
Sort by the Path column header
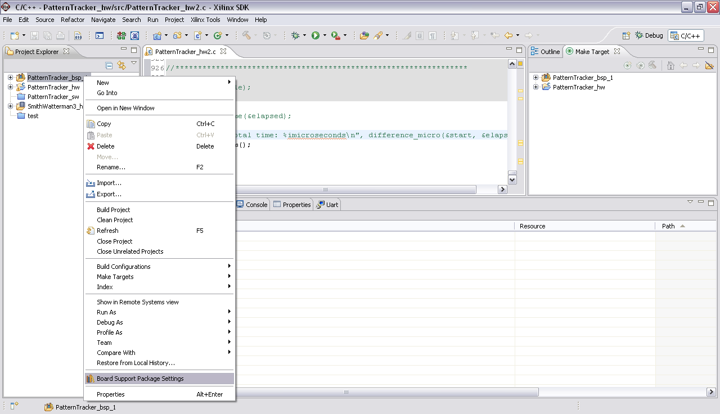pyautogui.click(x=686, y=226)
